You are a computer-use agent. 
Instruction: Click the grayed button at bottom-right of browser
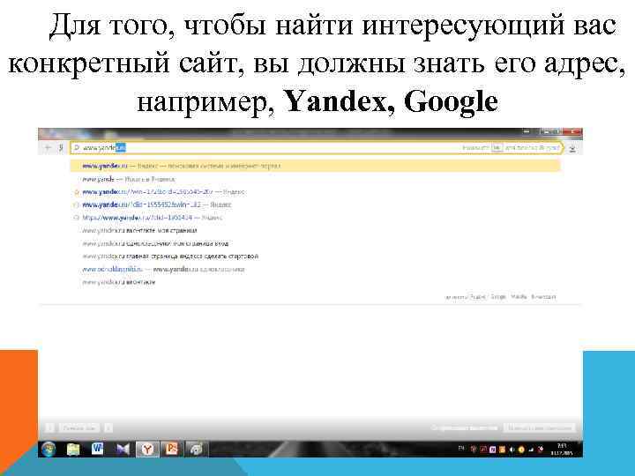click(540, 428)
